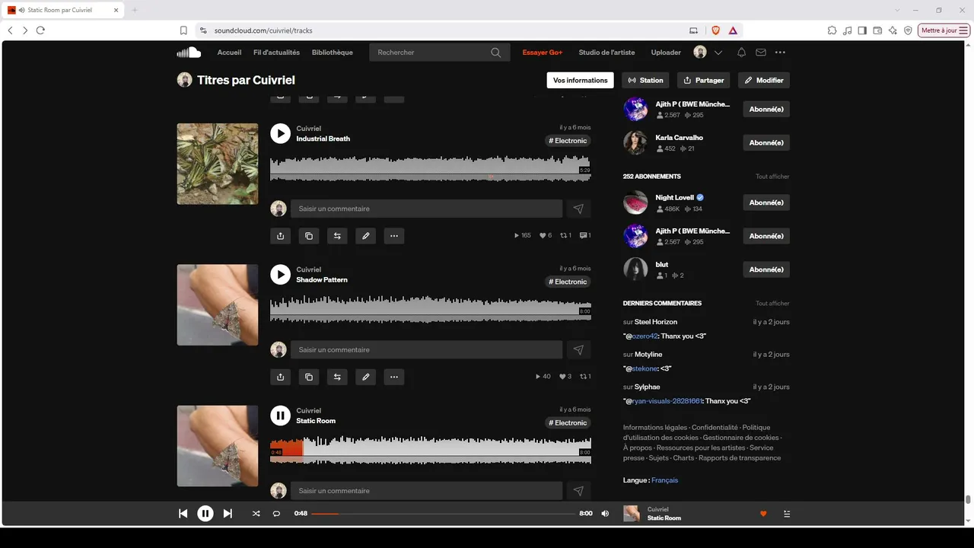974x548 pixels.
Task: Edit Industrial Breath with the pencil icon
Action: (x=366, y=236)
